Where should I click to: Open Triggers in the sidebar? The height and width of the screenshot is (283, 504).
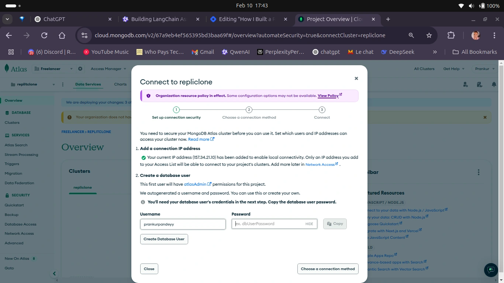tap(12, 164)
